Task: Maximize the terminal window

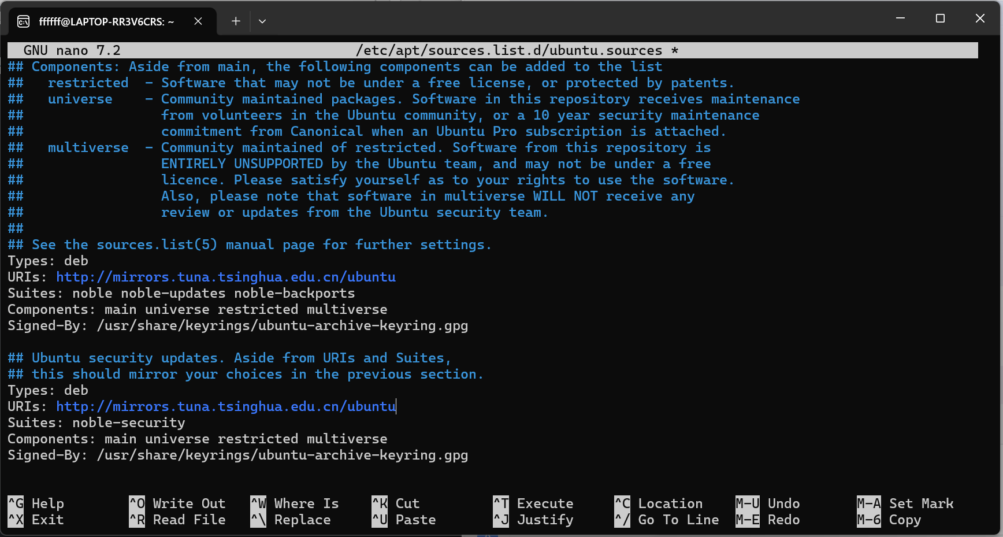Action: 940,18
